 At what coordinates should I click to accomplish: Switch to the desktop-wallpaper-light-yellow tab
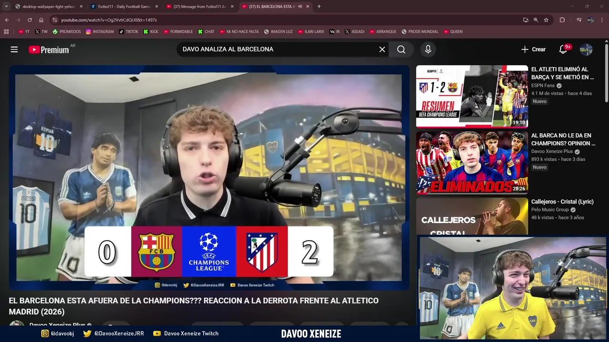[x=49, y=7]
